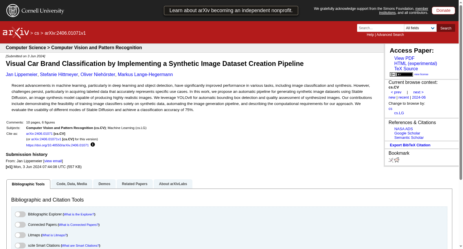Screen dimensions: 463x249
Task: Browse the 2024-06 listing
Action: tap(419, 97)
